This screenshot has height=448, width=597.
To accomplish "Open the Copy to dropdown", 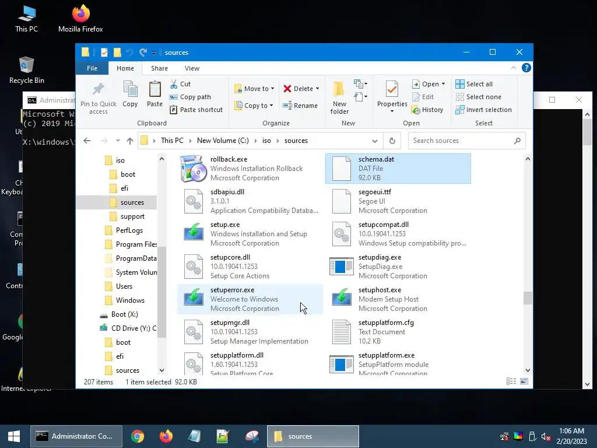I will click(254, 106).
